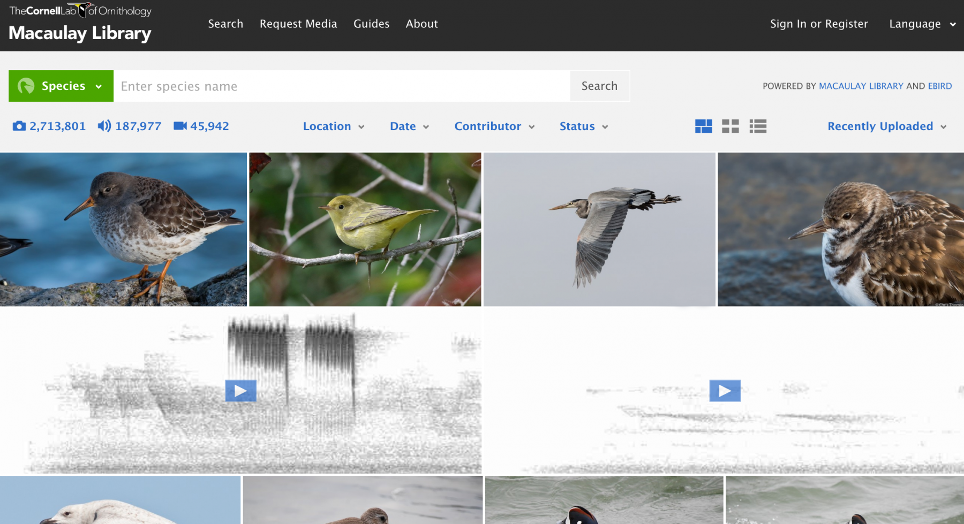Open the Recently Uploaded sort dropdown
This screenshot has width=964, height=524.
coord(887,126)
